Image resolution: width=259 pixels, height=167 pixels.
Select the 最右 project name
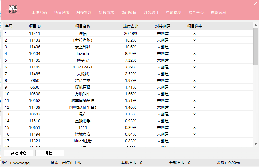[83, 114]
